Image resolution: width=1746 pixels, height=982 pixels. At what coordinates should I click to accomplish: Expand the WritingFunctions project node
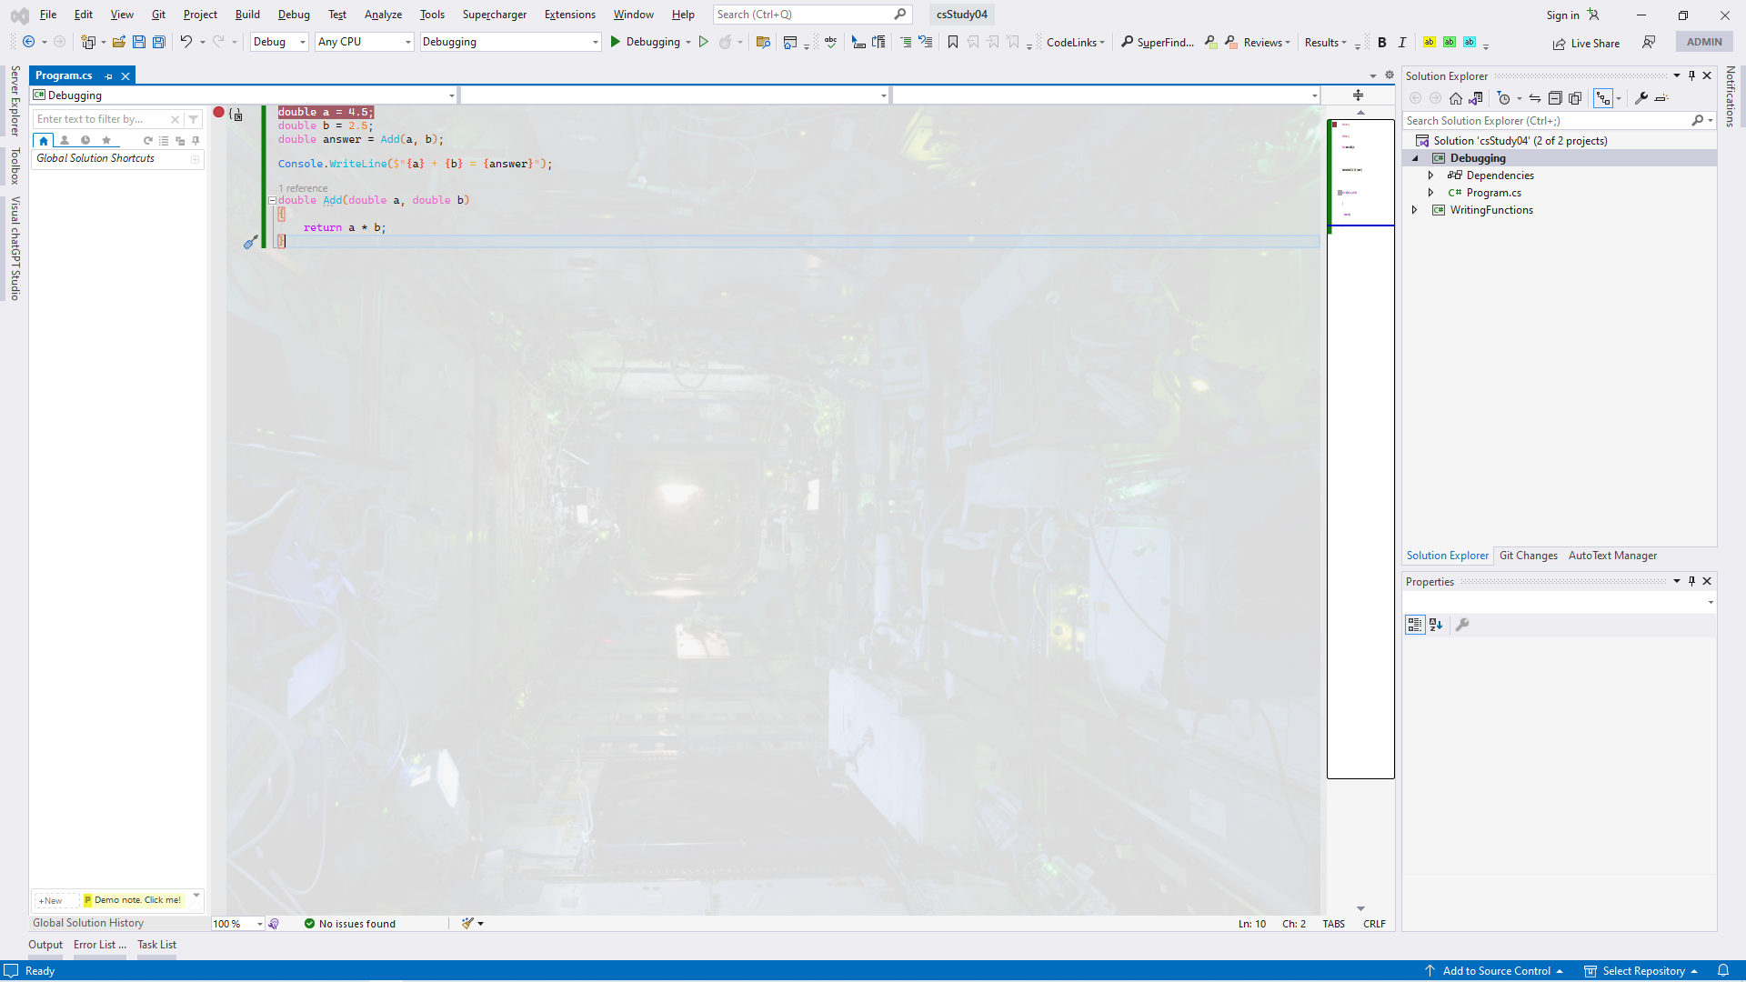[1414, 210]
